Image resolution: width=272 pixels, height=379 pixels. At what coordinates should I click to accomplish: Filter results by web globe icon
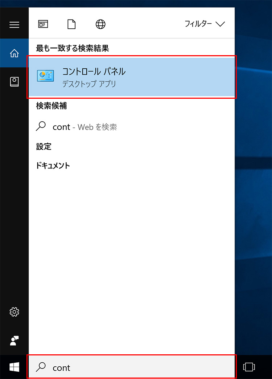pyautogui.click(x=100, y=24)
